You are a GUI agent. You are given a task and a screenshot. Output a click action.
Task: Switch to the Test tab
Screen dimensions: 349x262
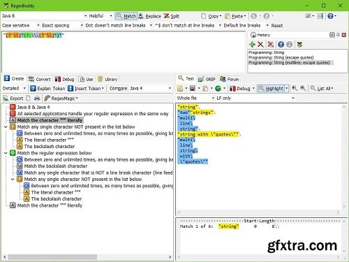click(x=186, y=78)
